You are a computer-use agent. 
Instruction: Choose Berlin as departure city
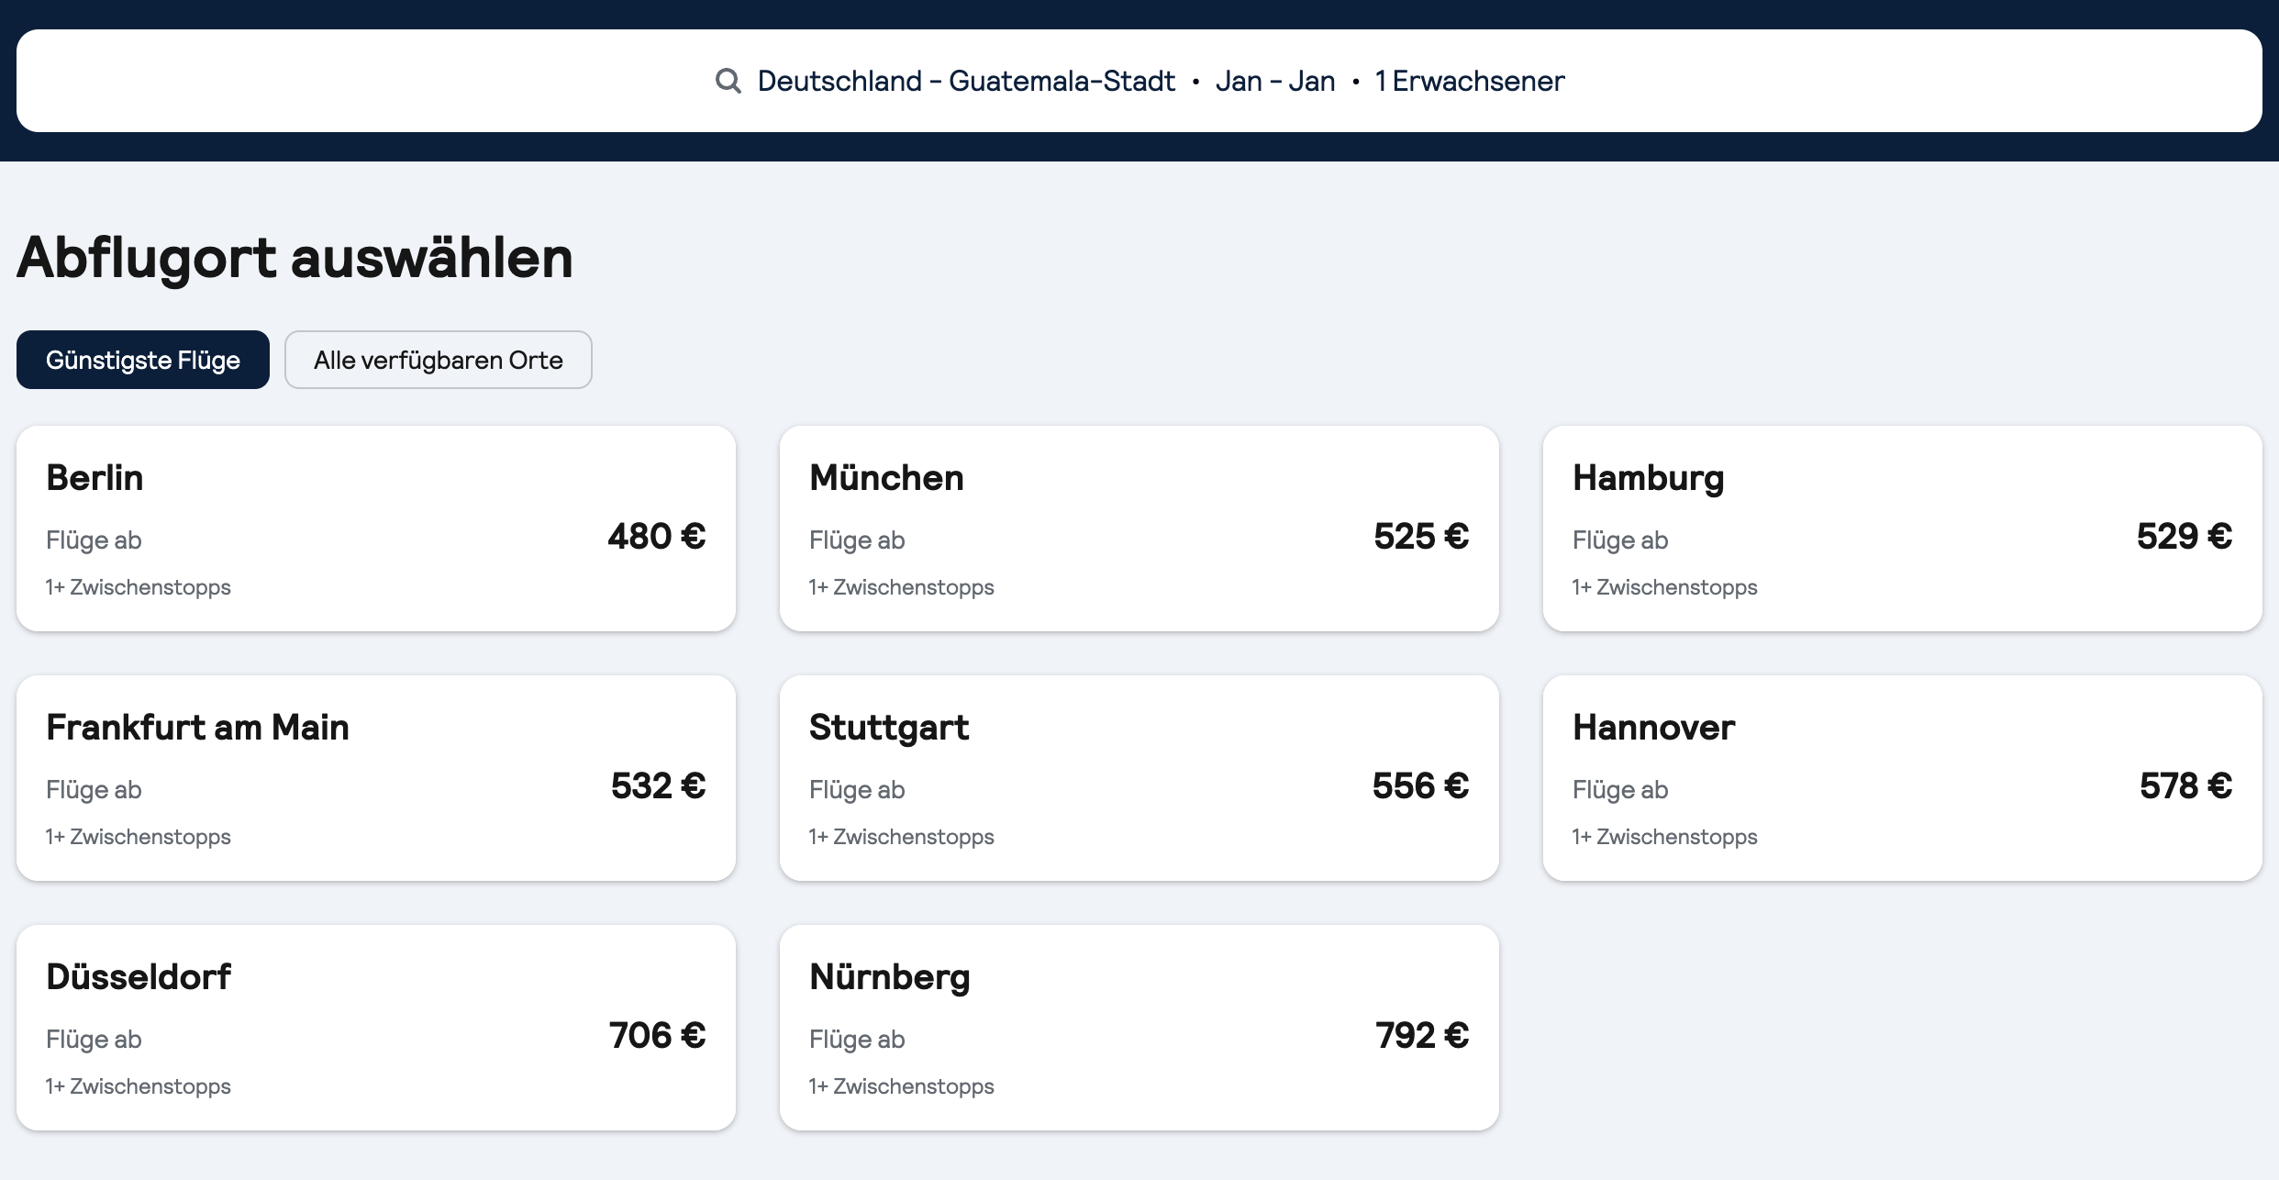[x=375, y=528]
